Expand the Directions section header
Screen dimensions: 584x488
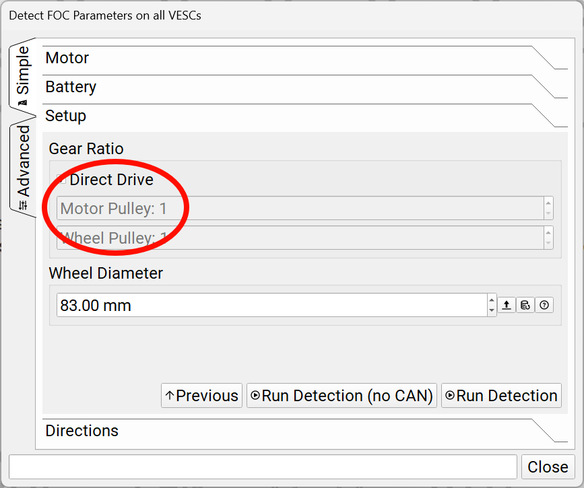(304, 431)
